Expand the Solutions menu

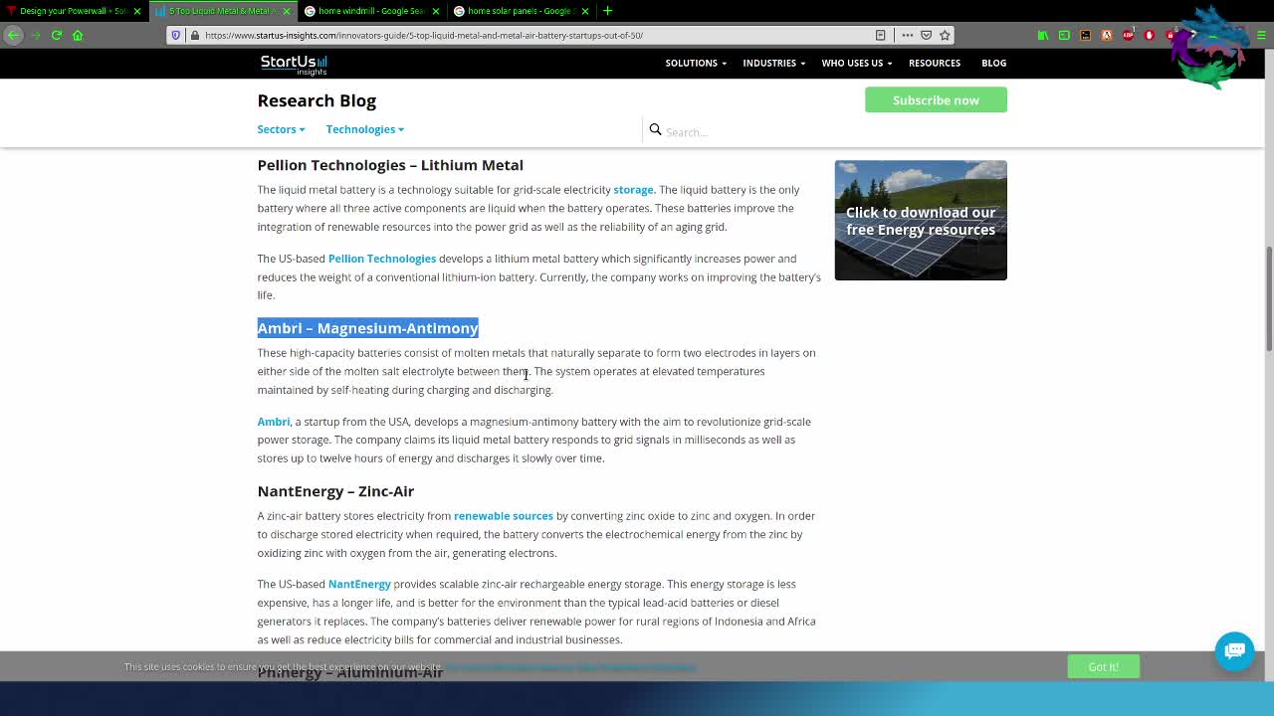tap(696, 63)
